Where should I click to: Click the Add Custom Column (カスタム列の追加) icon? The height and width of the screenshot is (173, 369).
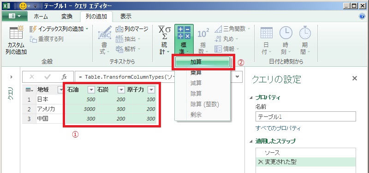click(x=16, y=40)
